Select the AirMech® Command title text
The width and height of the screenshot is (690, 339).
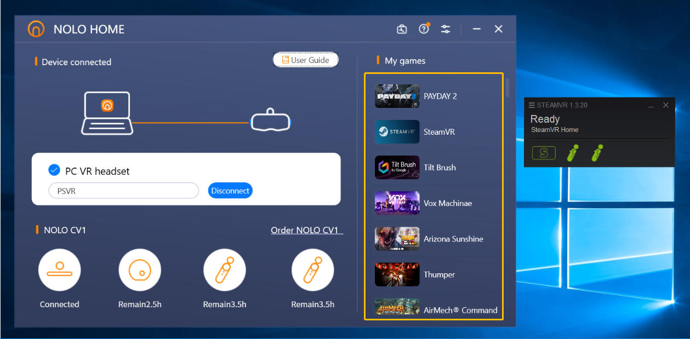460,310
